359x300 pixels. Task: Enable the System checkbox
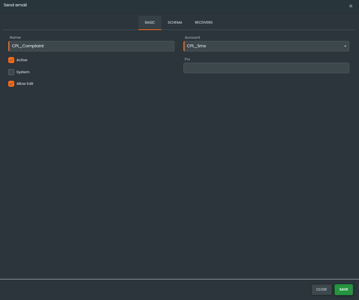[11, 72]
